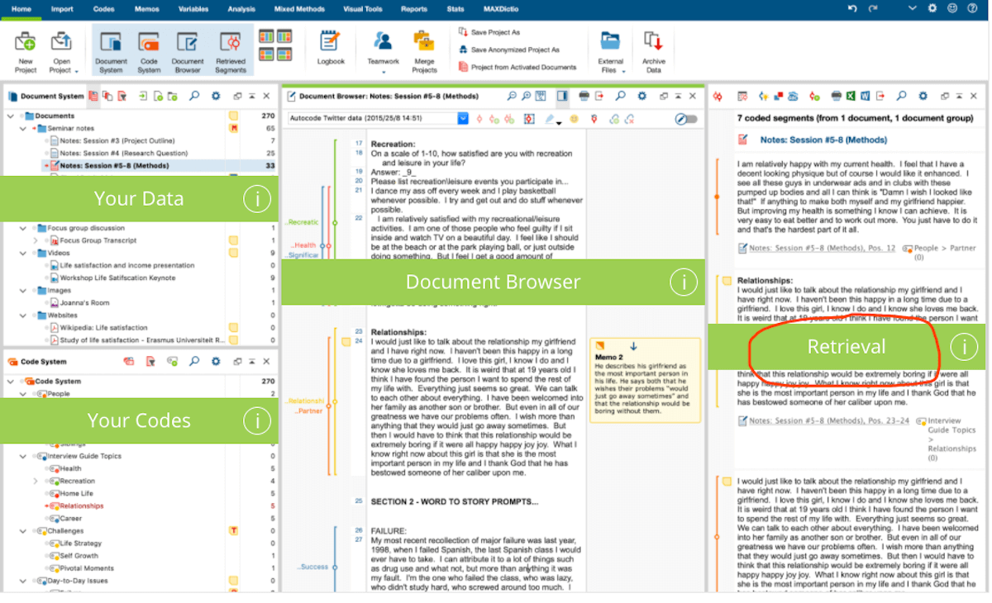The height and width of the screenshot is (603, 992).
Task: Collapse the Challenges code group
Action: pyautogui.click(x=22, y=531)
